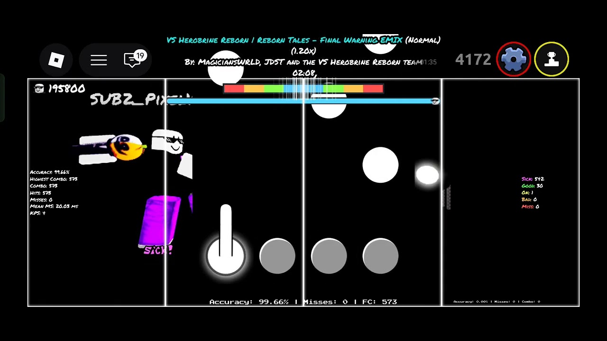
Task: Open settings via the red-ringed gear icon
Action: [x=514, y=59]
